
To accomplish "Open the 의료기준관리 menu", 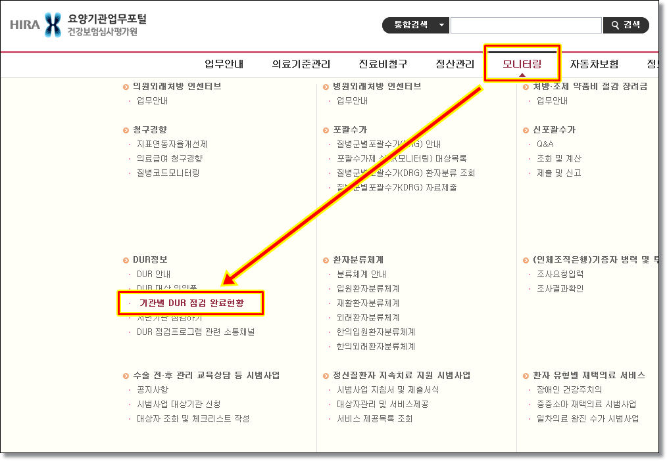I will (301, 64).
